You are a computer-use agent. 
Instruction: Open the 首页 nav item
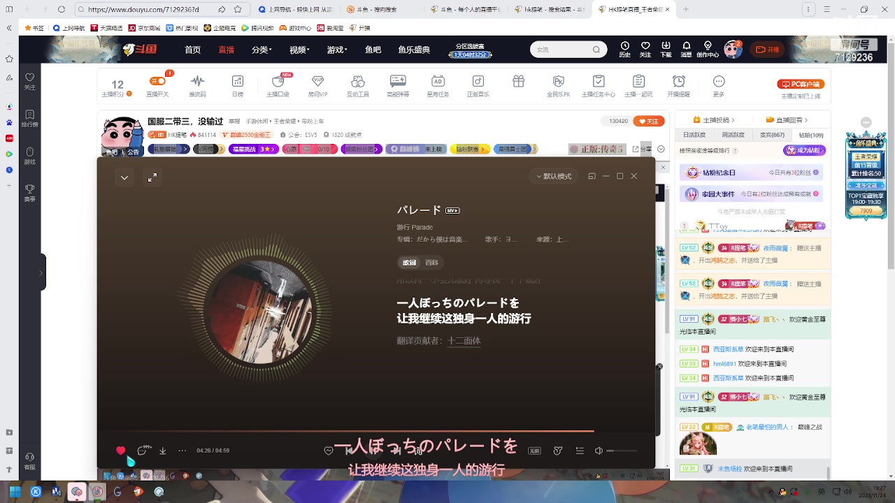click(x=193, y=50)
